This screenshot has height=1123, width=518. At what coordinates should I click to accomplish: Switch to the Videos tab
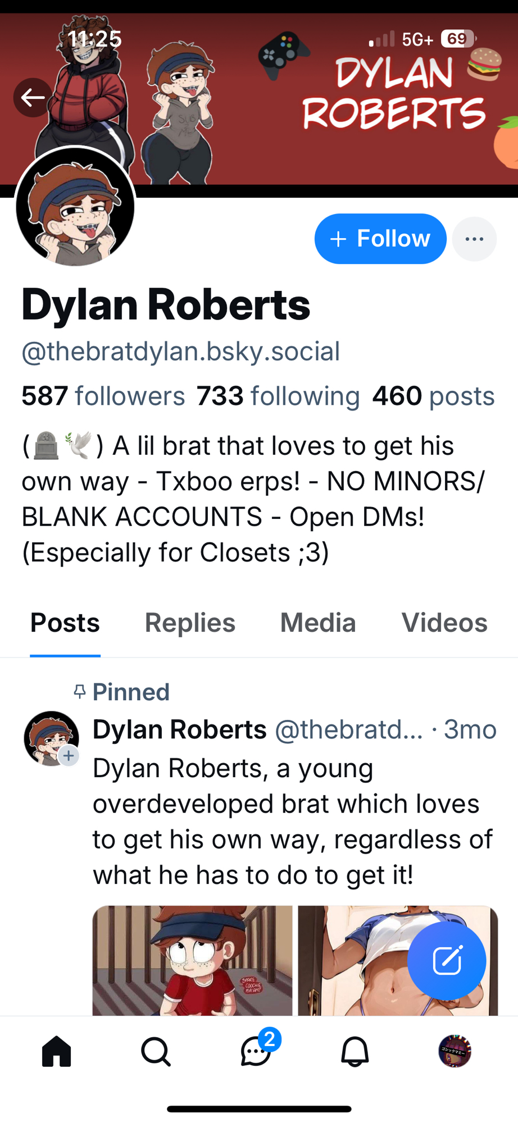444,623
